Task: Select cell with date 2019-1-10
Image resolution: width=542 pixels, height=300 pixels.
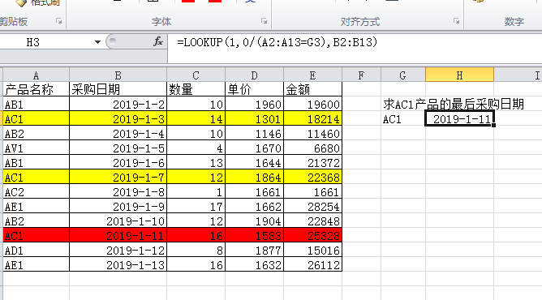Action: 118,221
